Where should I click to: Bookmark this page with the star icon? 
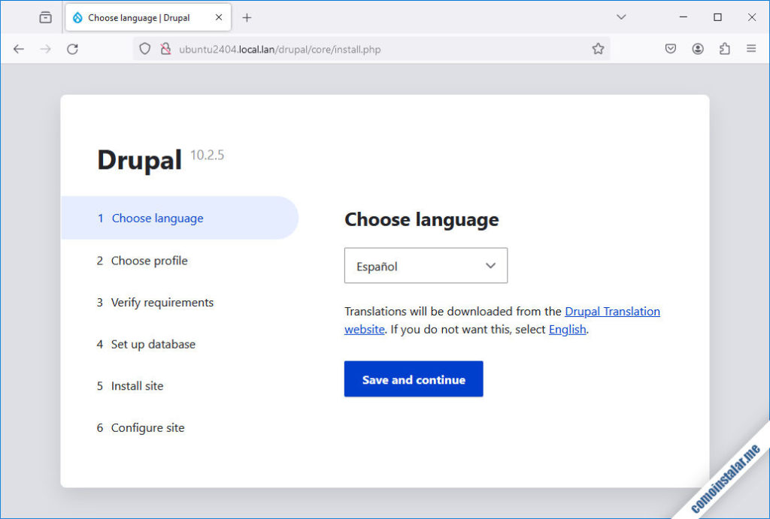[599, 48]
